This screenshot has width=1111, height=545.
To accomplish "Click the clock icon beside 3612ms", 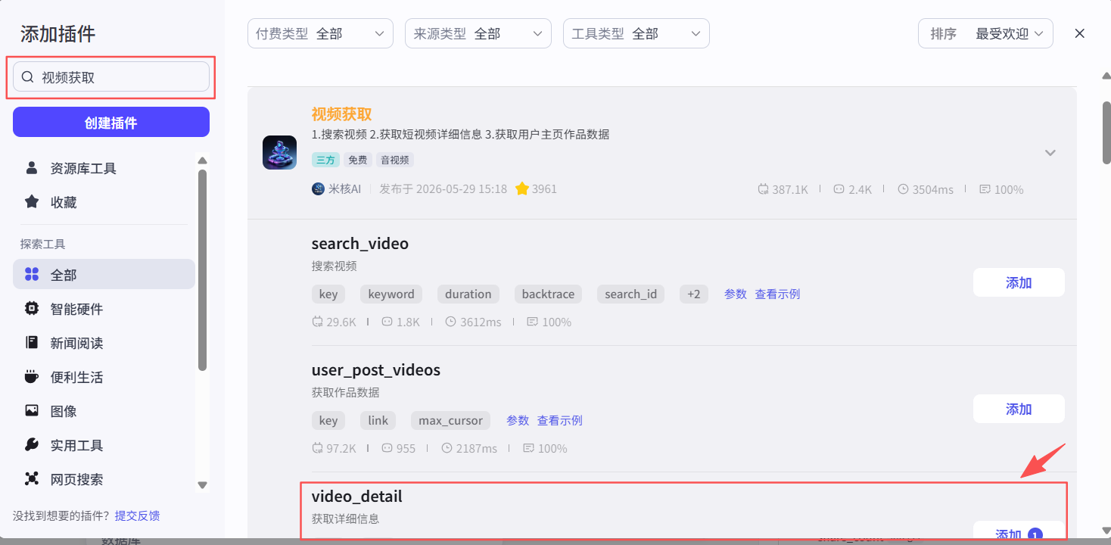I will coord(451,322).
